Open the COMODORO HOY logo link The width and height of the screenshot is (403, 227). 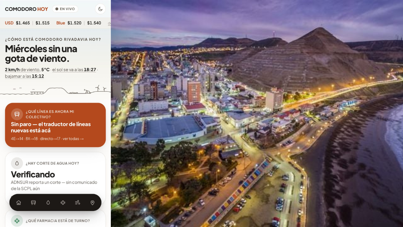click(x=26, y=9)
